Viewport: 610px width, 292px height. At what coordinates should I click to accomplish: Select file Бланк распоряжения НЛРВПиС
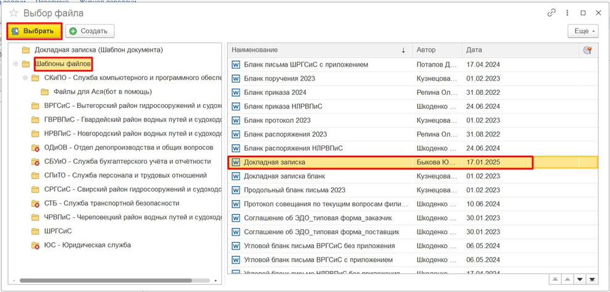[x=293, y=148]
